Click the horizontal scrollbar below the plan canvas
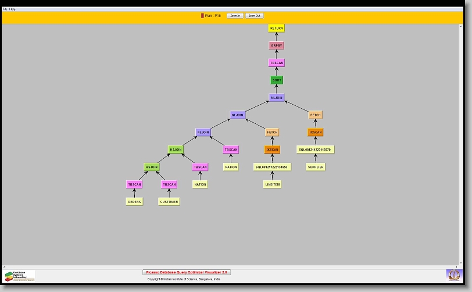The height and width of the screenshot is (292, 472). pyautogui.click(x=233, y=266)
